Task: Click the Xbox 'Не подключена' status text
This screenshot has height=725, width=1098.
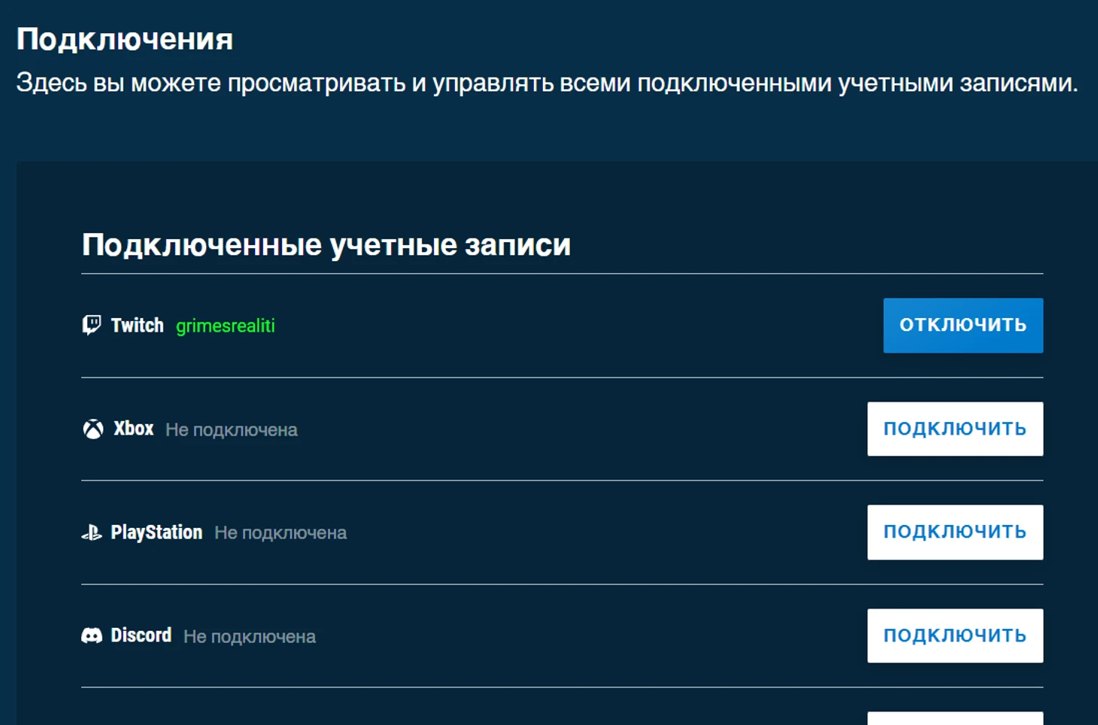Action: click(x=232, y=429)
